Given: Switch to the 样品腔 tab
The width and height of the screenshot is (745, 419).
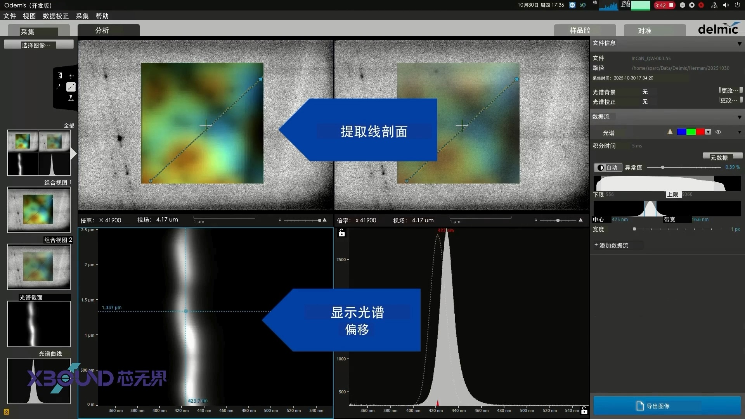Looking at the screenshot, I should 585,30.
